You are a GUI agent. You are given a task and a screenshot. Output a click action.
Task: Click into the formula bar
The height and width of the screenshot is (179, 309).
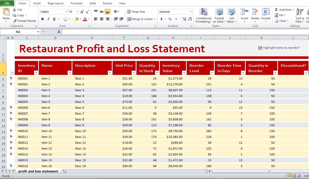(x=186, y=32)
